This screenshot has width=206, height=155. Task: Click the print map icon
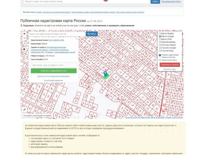(24, 49)
